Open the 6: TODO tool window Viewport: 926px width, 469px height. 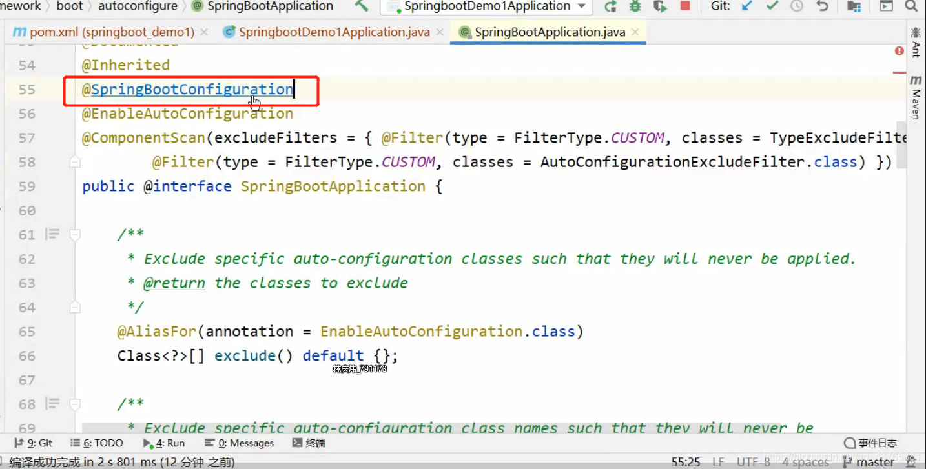pos(97,443)
